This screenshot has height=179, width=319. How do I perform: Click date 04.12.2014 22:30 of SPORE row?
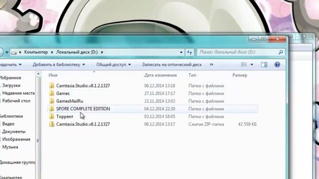tap(159, 109)
